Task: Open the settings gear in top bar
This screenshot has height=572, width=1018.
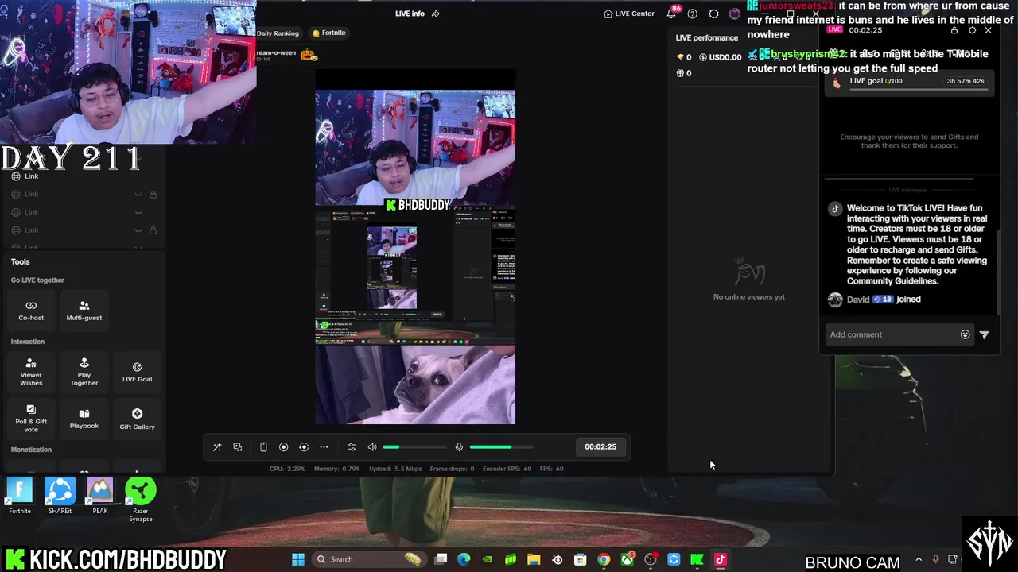Action: (713, 14)
